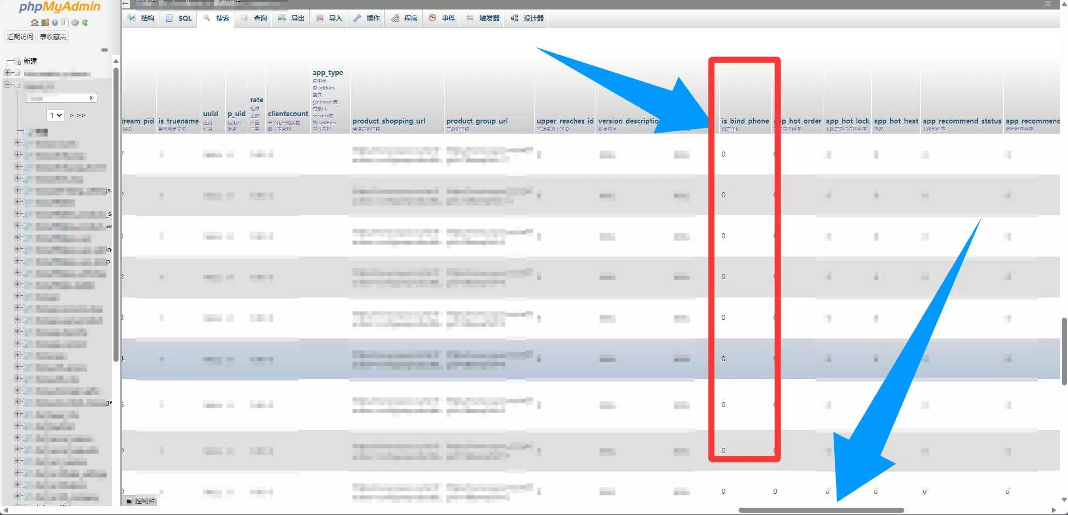The height and width of the screenshot is (515, 1068).
Task: Open the 导出 export tab
Action: tap(291, 18)
